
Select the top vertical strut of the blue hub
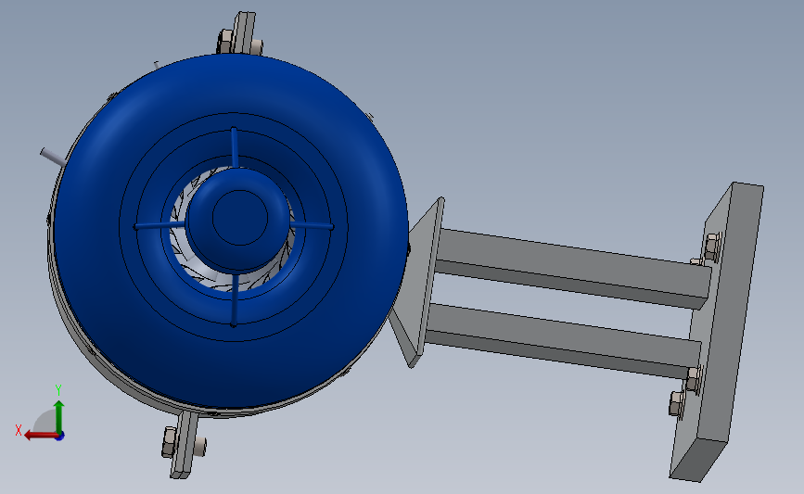(235, 147)
